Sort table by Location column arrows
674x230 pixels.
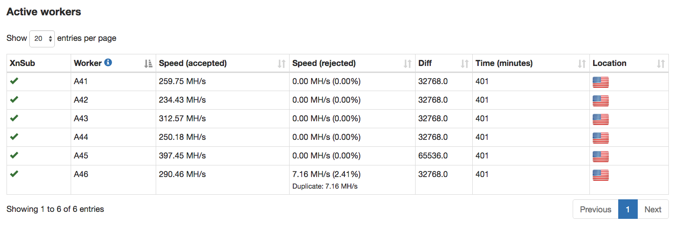pyautogui.click(x=661, y=64)
